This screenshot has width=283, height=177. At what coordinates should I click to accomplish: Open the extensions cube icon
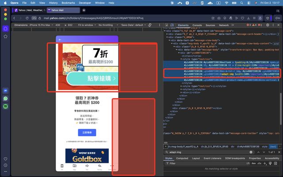[268, 18]
